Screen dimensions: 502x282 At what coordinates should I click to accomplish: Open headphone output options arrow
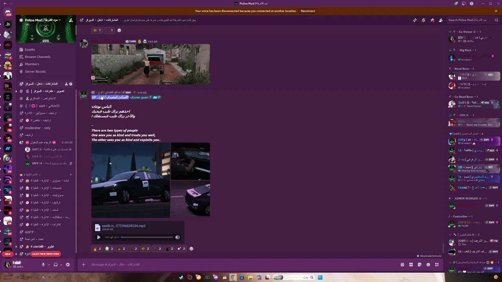(61, 265)
